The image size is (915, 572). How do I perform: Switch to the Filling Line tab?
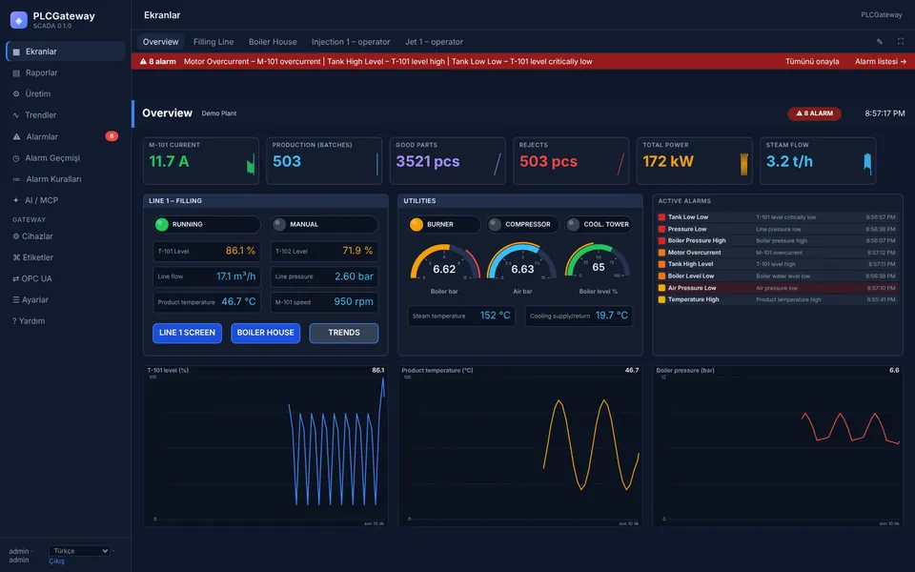[213, 42]
